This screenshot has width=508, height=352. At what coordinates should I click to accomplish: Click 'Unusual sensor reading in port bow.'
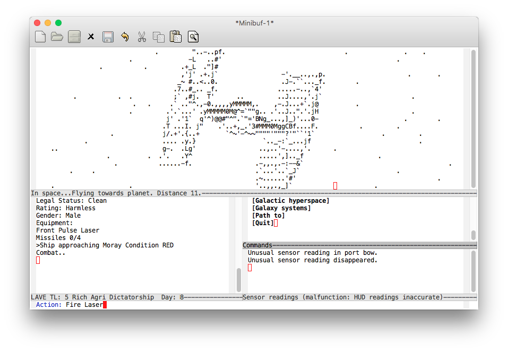click(x=313, y=253)
